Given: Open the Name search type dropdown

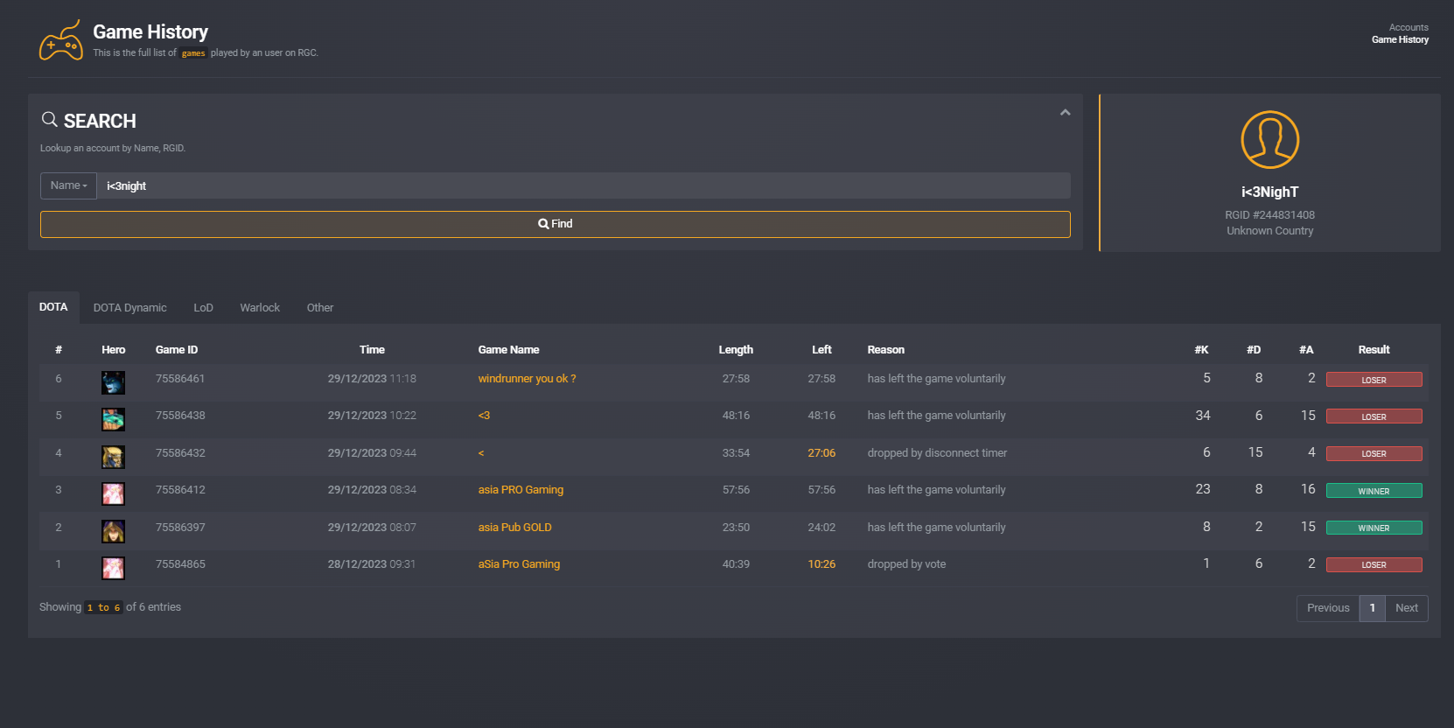Looking at the screenshot, I should (68, 185).
